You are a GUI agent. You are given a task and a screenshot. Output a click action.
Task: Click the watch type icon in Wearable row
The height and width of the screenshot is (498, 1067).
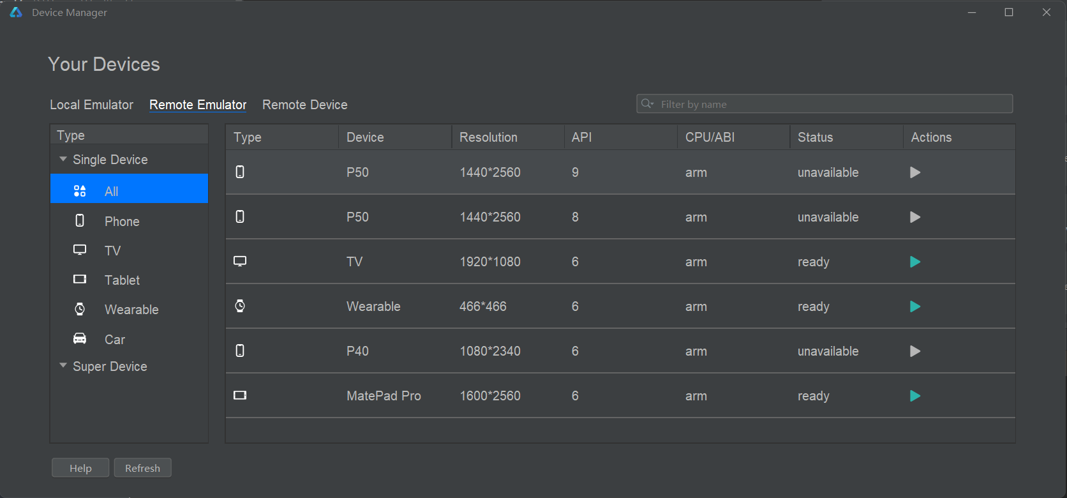pos(240,306)
